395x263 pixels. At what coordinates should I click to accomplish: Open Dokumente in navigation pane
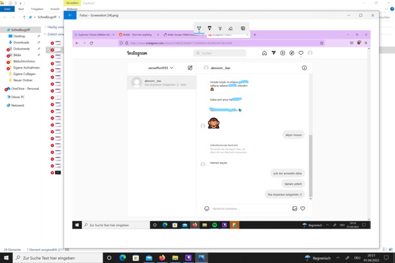pos(21,49)
